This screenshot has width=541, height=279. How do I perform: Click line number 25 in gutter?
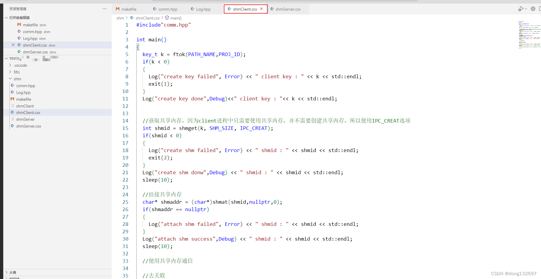[125, 202]
